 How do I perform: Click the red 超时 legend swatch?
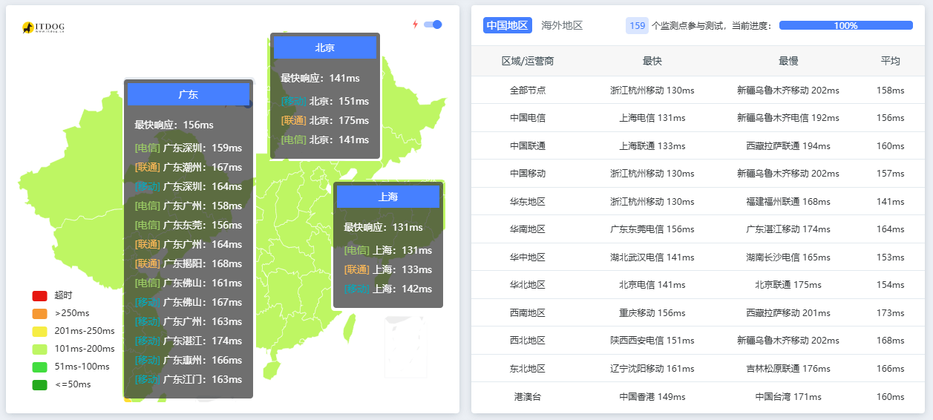[39, 295]
